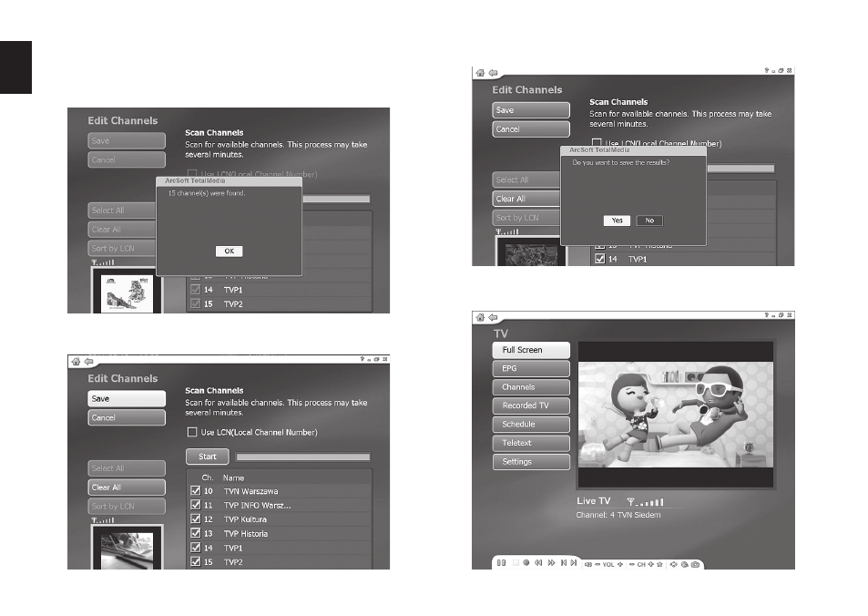This screenshot has height=616, width=868.
Task: Click the scan progress bar next to Start
Action: 302,457
